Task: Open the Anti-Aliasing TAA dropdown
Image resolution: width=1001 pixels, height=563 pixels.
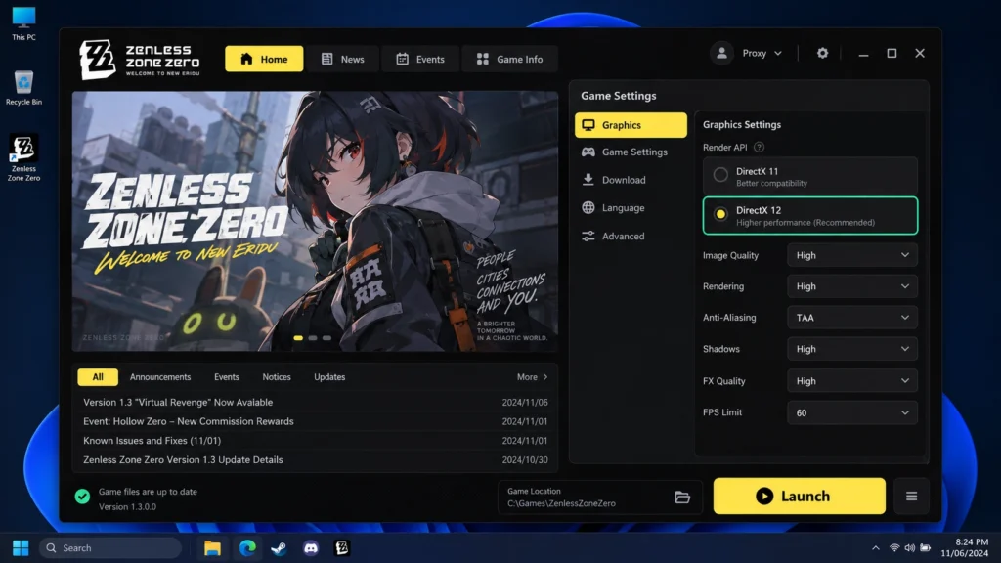Action: tap(852, 318)
